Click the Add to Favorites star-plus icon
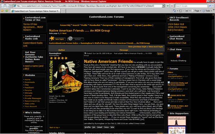The height and width of the screenshot is (134, 215). coord(6,11)
